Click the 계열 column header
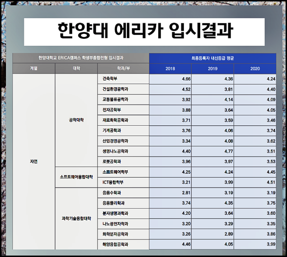Image resolution: width=287 pixels, height=257 pixels. point(34,69)
